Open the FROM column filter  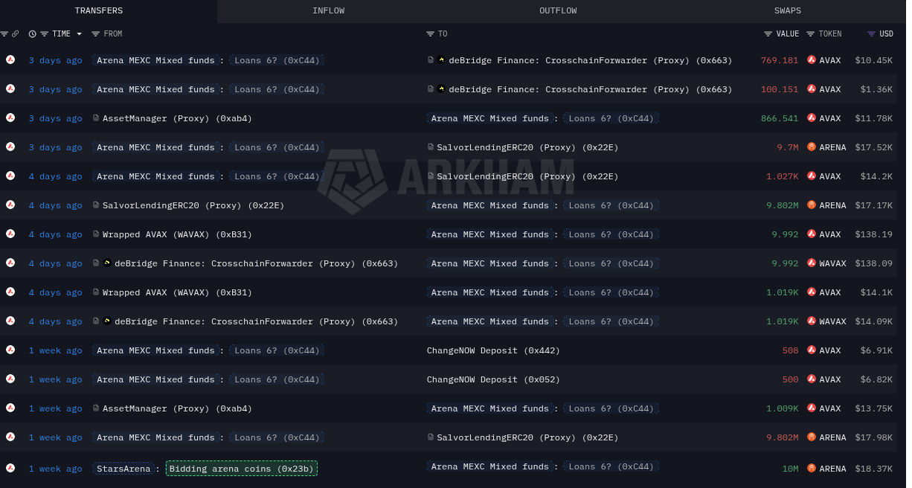[x=95, y=34]
